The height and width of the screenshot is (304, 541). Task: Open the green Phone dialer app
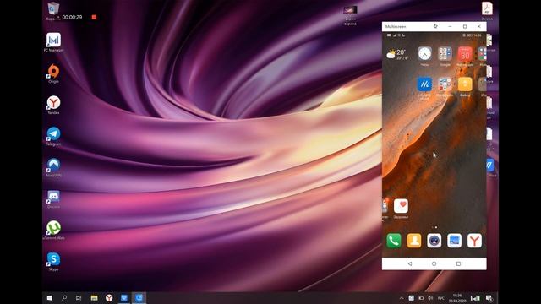394,241
